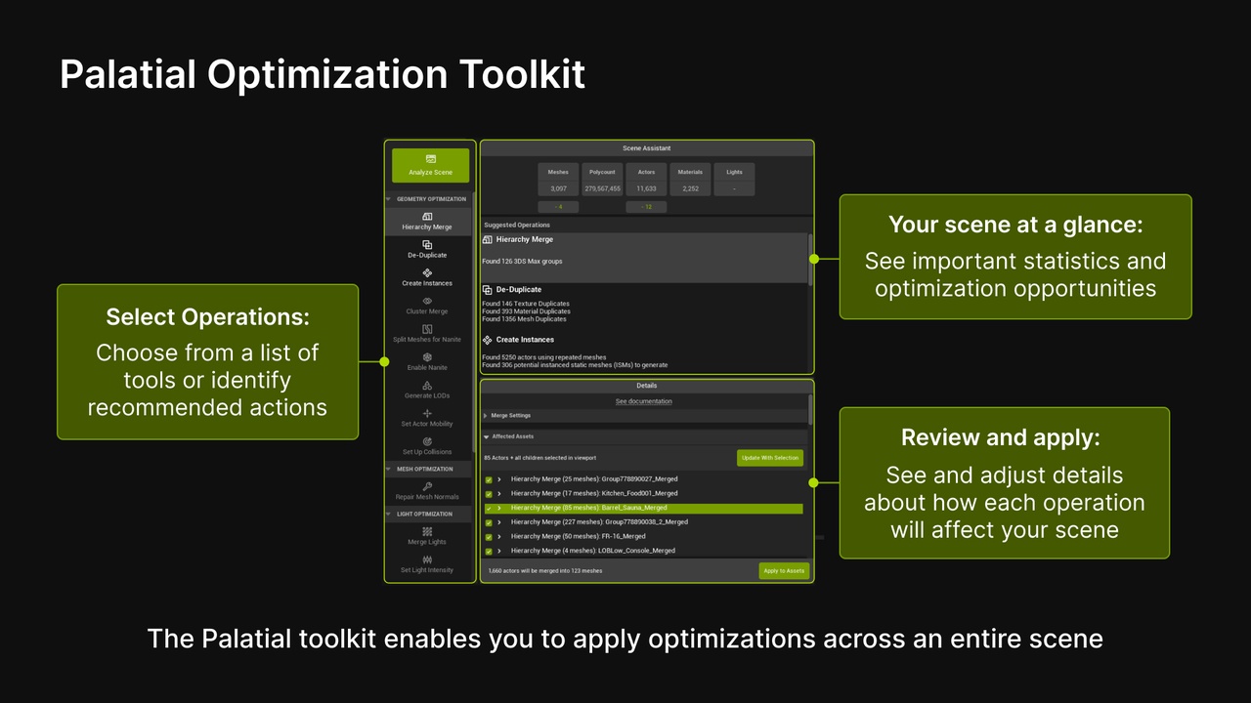The height and width of the screenshot is (703, 1251).
Task: Select the Hierarchy Merge tool in sidebar
Action: tap(427, 222)
